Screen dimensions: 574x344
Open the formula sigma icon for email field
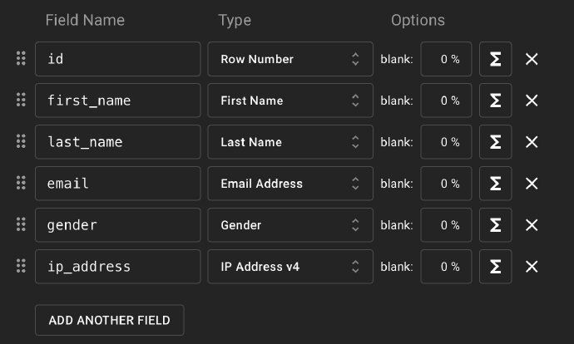click(x=495, y=184)
